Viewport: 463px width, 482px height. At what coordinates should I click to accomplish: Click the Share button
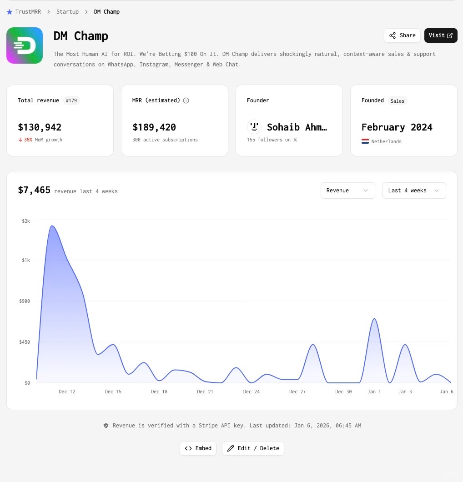click(402, 35)
